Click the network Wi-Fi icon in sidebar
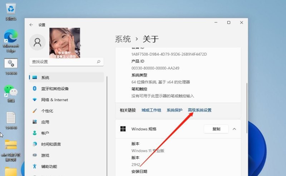This screenshot has width=286, height=176. tap(35, 100)
